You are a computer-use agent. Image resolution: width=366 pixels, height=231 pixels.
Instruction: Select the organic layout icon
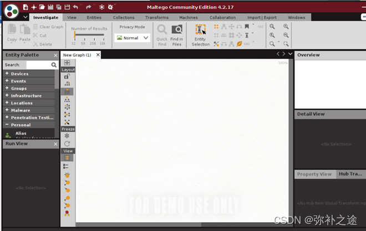pyautogui.click(x=67, y=115)
